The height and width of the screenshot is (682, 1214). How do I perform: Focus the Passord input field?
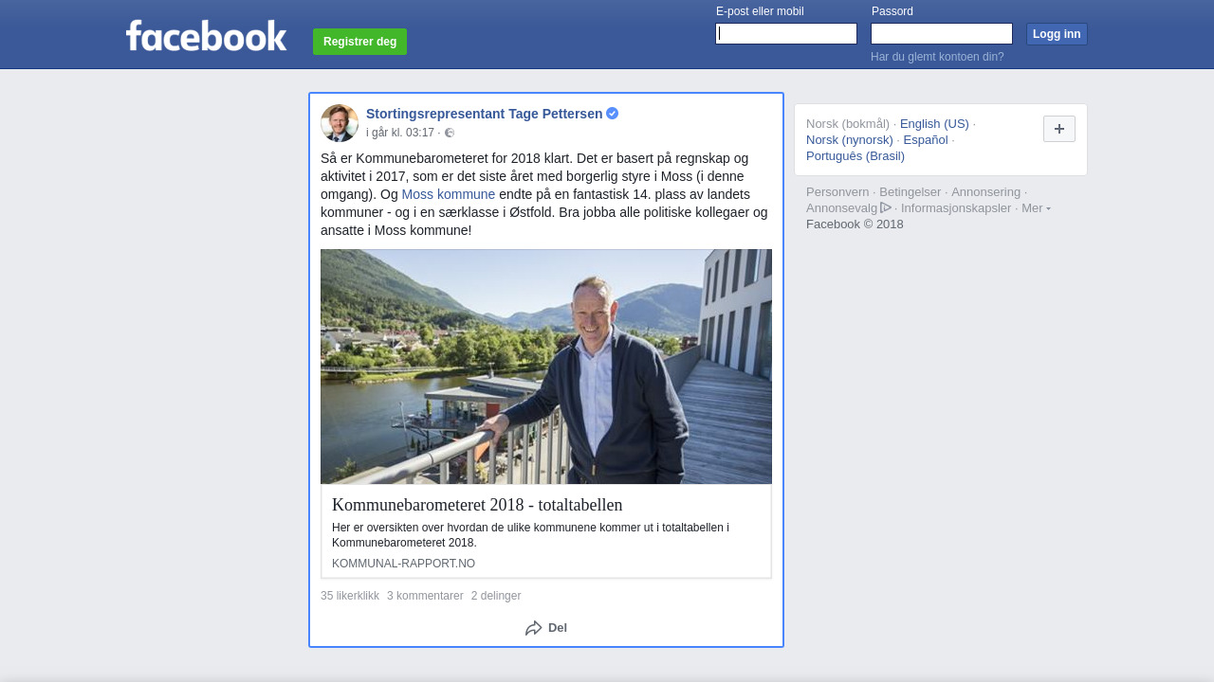tap(942, 34)
